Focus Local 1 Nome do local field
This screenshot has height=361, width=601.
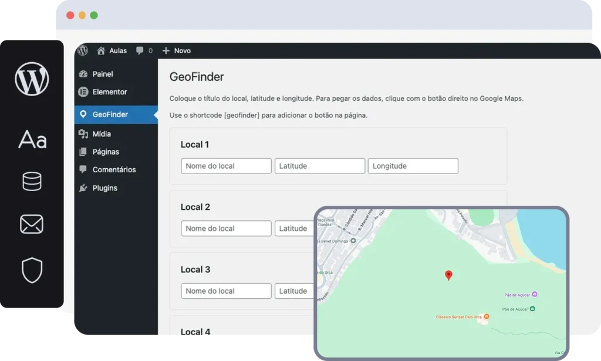click(x=226, y=166)
